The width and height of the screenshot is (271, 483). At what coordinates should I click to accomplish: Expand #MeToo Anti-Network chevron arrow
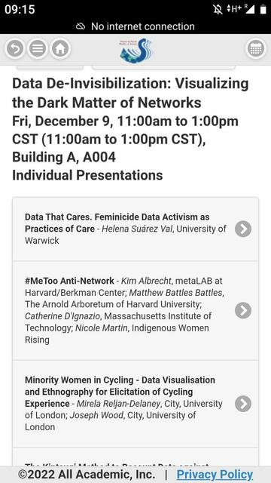tap(243, 310)
